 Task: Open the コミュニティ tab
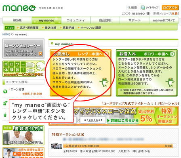[x=76, y=20]
